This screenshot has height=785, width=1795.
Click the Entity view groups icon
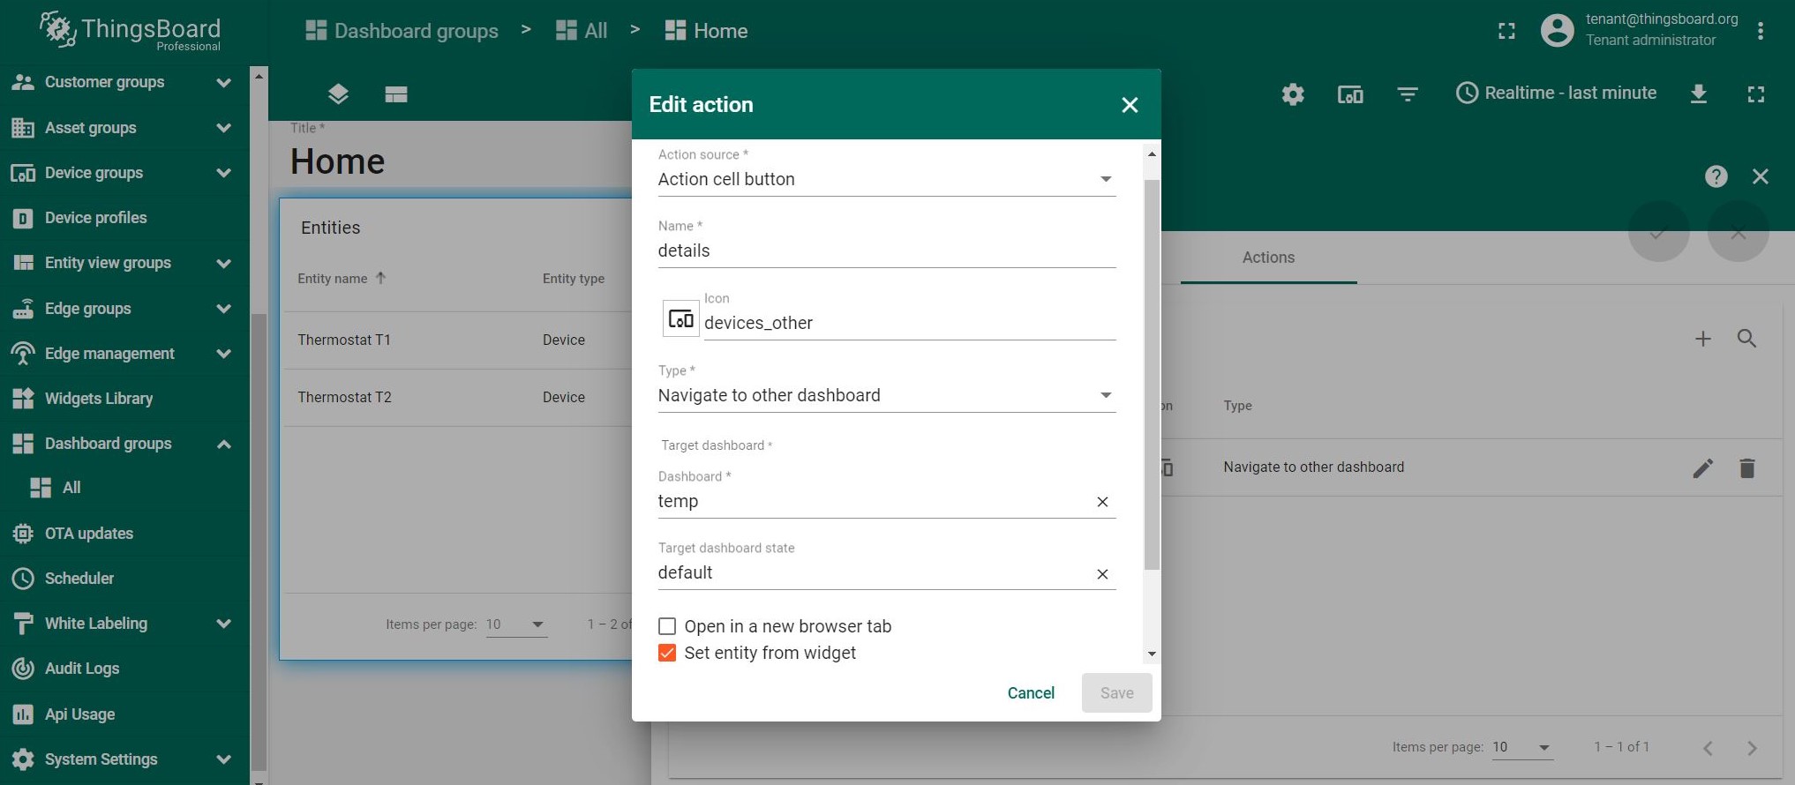click(x=23, y=263)
